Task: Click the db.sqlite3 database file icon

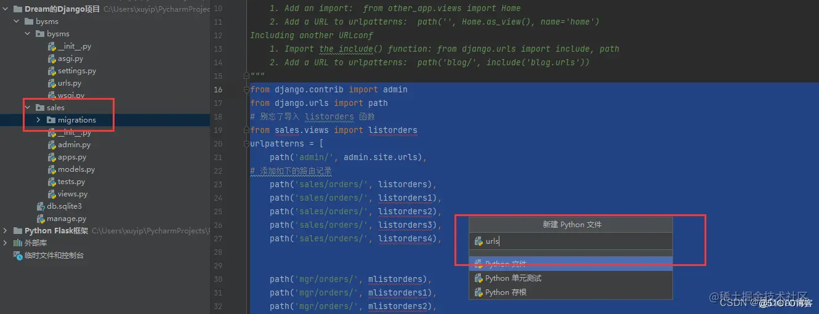Action: [x=41, y=206]
